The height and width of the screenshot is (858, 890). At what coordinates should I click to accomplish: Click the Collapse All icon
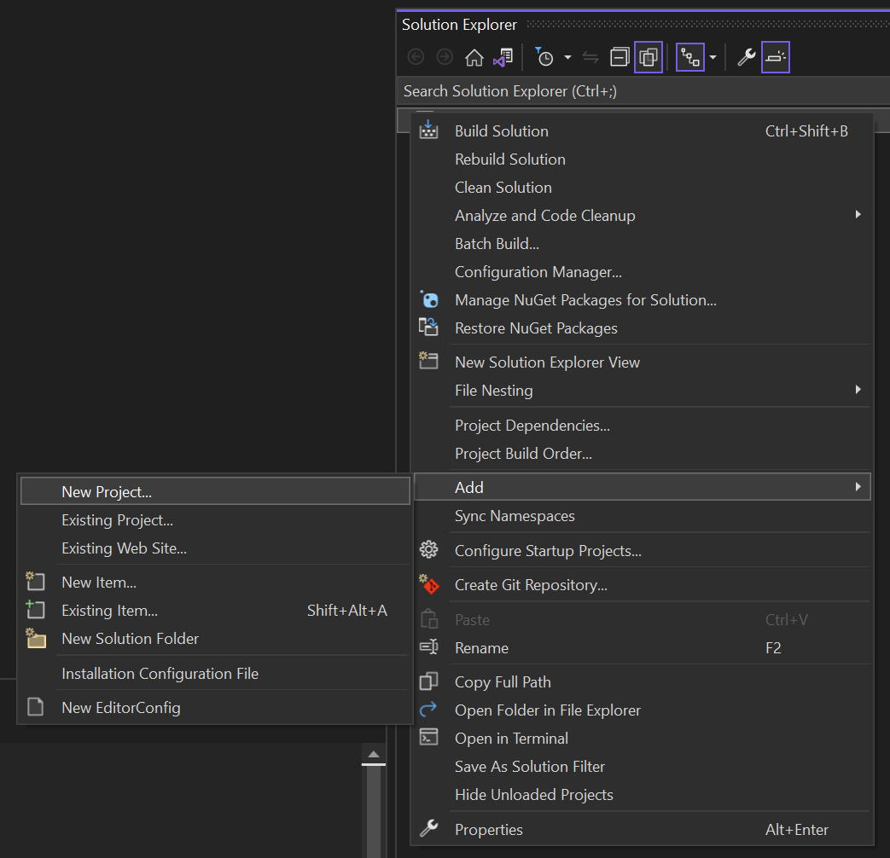coord(620,57)
